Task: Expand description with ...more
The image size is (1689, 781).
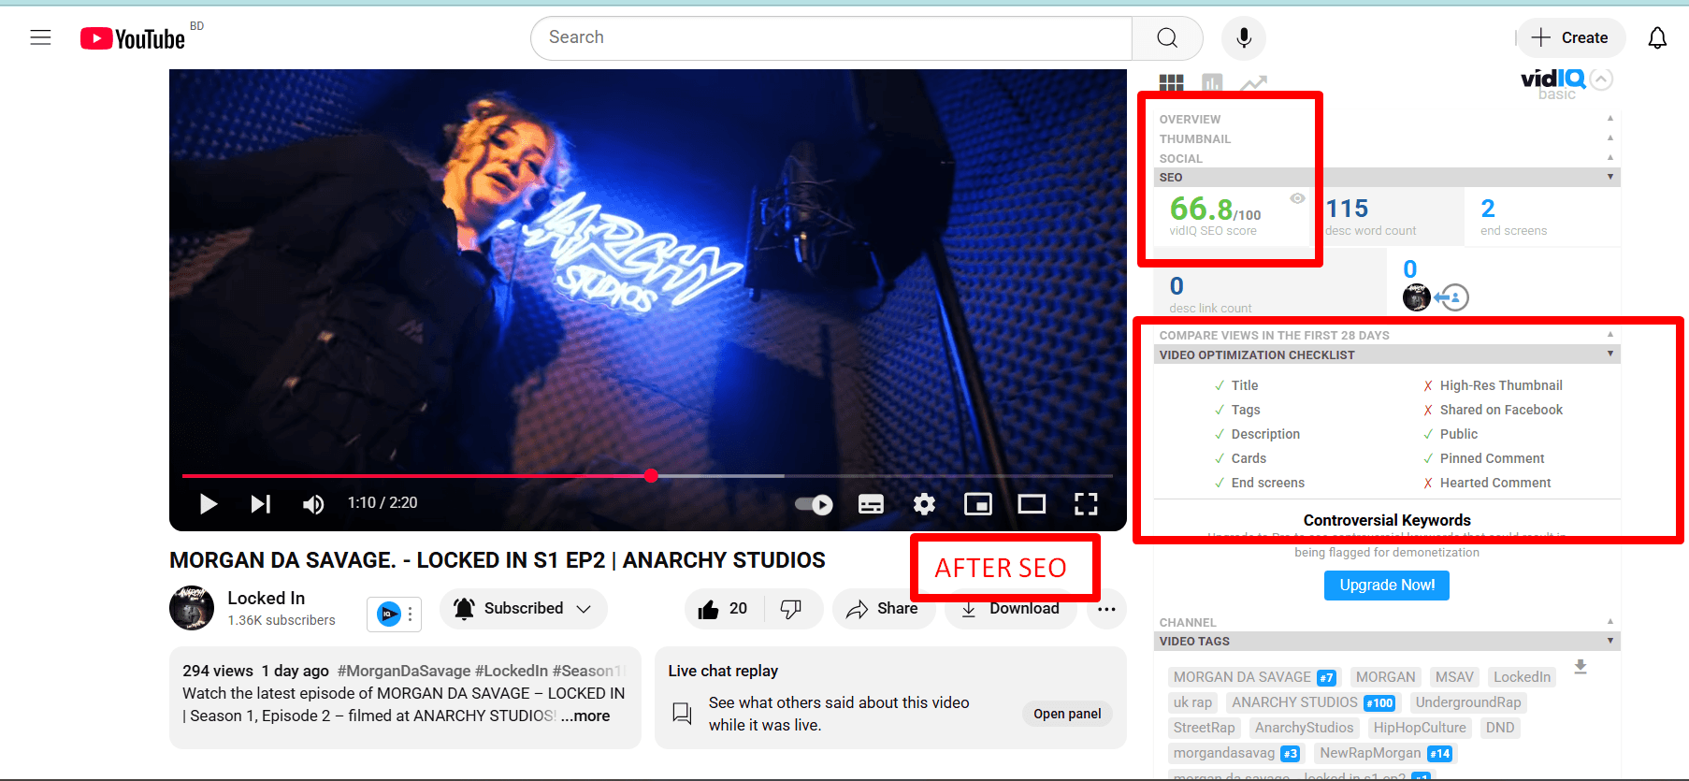Action: coord(585,716)
